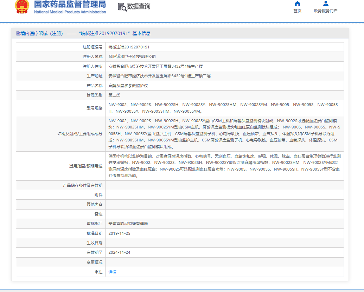The image size is (364, 292).
Task: Click the national emblem logo
Action: pos(22,6)
